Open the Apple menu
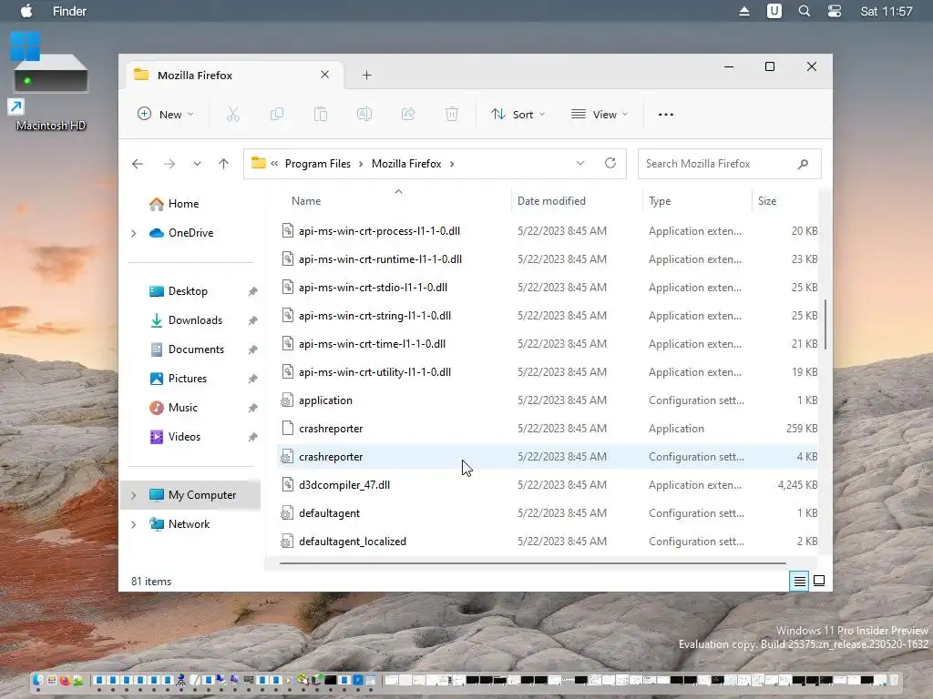 [x=26, y=11]
